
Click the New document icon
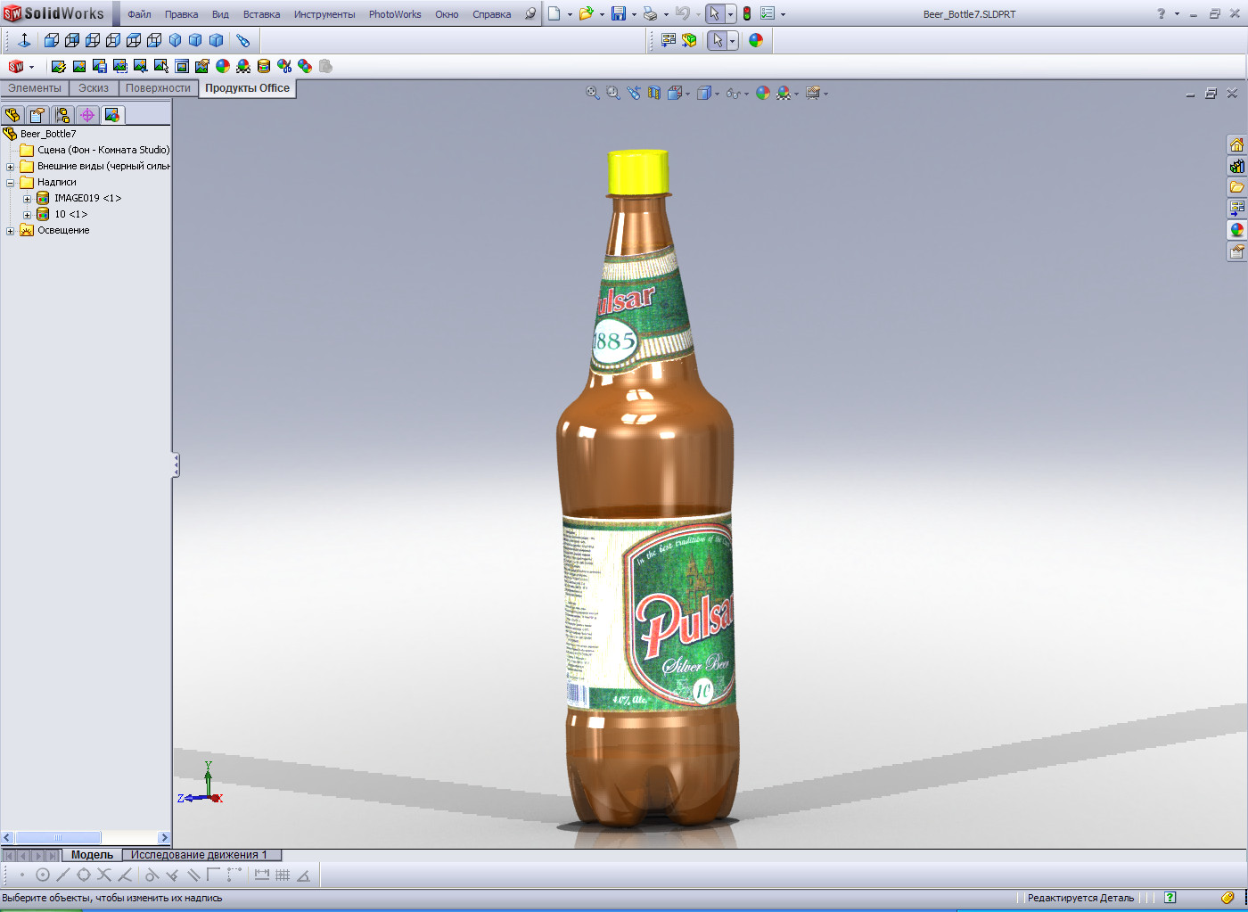(554, 13)
